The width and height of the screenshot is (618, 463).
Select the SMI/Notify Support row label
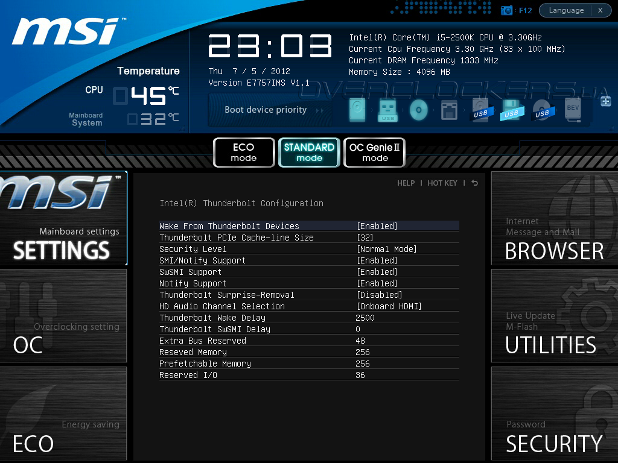click(x=203, y=260)
